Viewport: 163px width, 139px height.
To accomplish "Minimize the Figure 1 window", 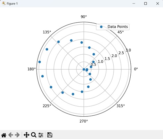I will pos(134,3).
